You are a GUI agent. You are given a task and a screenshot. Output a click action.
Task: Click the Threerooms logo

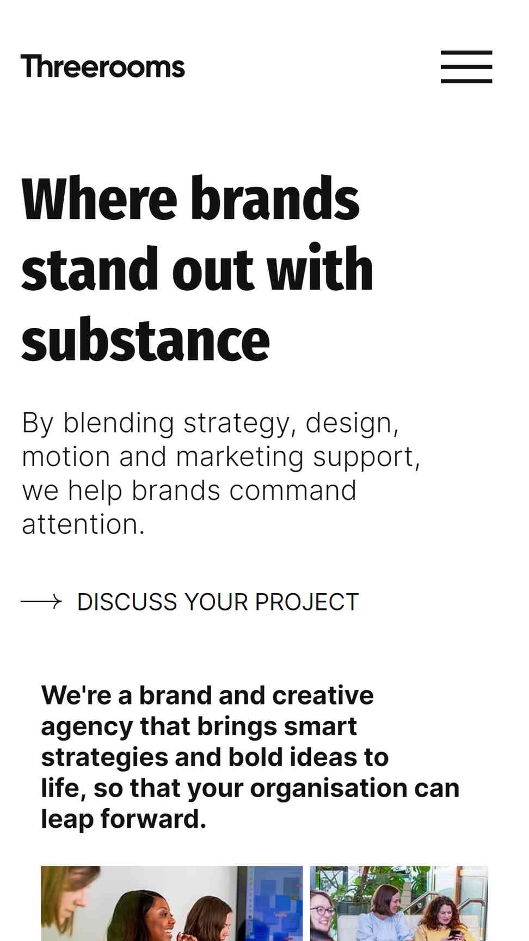pos(103,67)
